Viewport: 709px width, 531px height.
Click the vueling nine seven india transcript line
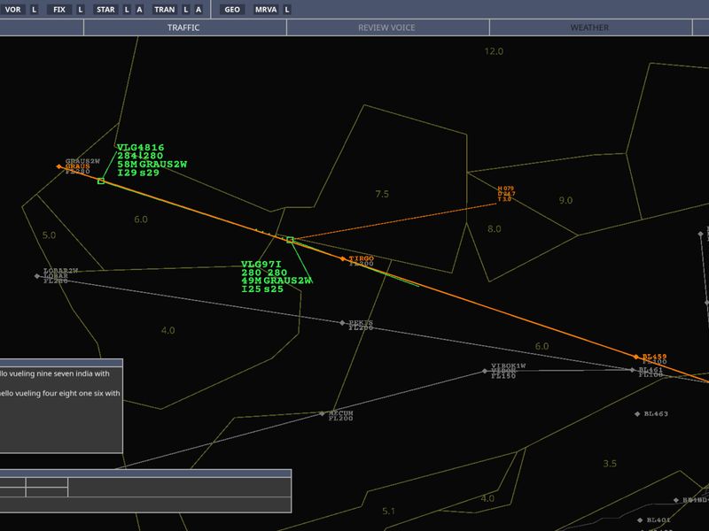pyautogui.click(x=55, y=373)
